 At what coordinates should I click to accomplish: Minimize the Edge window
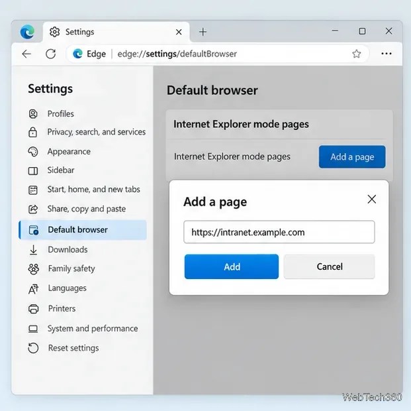[335, 31]
